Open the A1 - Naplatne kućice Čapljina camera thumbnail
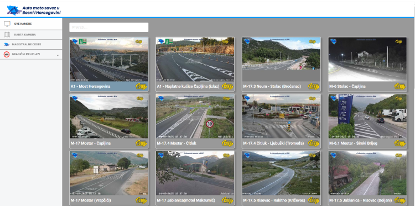415x206 pixels. pyautogui.click(x=195, y=59)
